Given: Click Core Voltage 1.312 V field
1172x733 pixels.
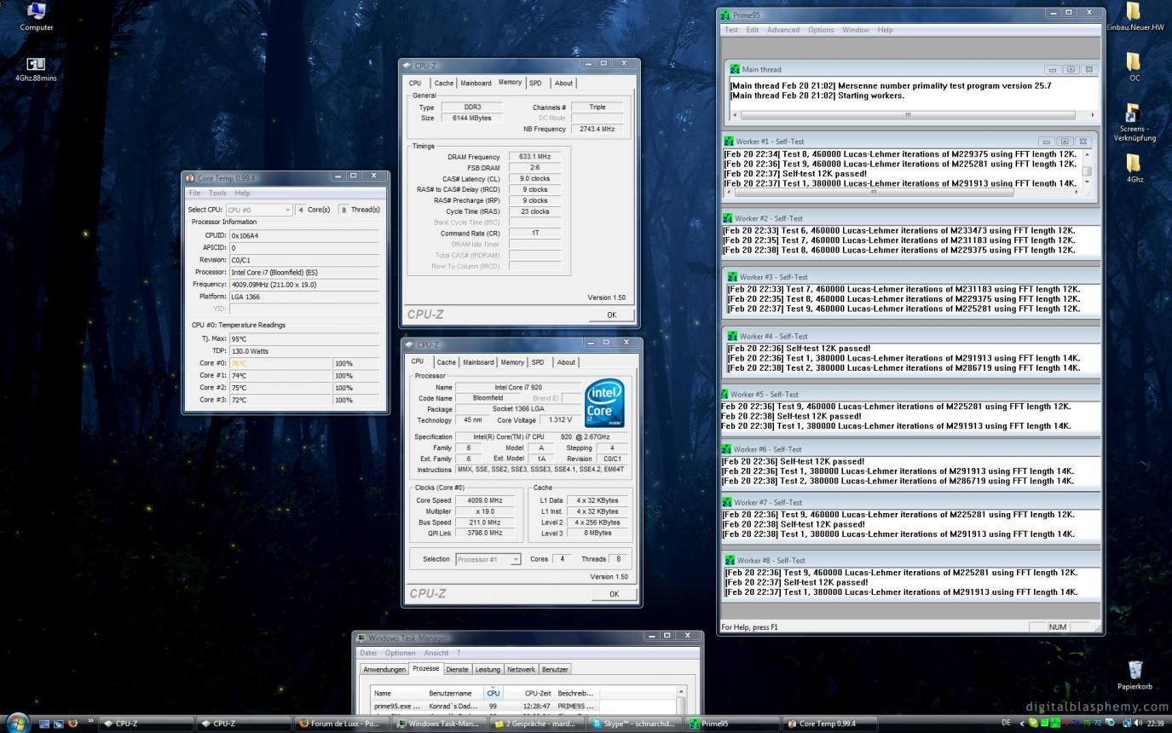Looking at the screenshot, I should (560, 420).
